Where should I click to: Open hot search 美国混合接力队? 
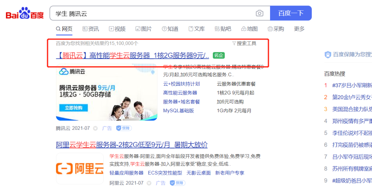point(352,109)
